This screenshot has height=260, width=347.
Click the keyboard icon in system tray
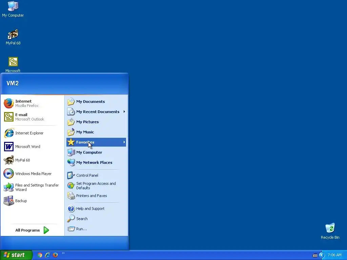[x=315, y=255]
